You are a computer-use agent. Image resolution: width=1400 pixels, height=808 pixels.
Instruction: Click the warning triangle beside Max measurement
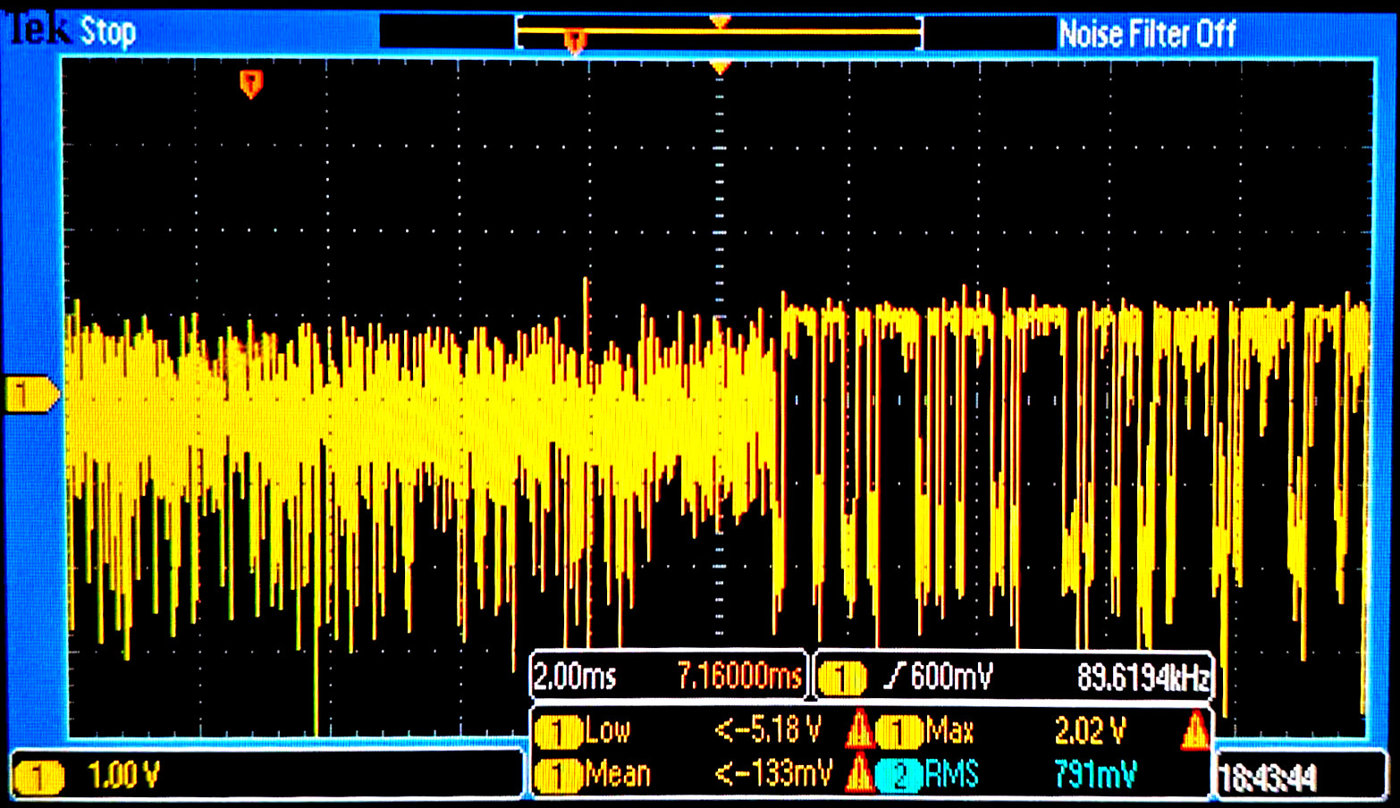click(x=1194, y=731)
